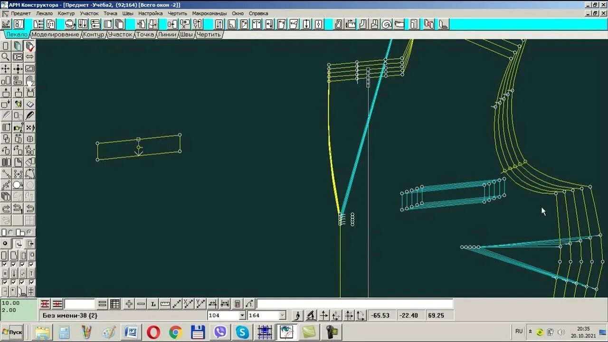608x342 pixels.
Task: Toggle the last checkbox in upper checkbox row
Action: point(31,264)
